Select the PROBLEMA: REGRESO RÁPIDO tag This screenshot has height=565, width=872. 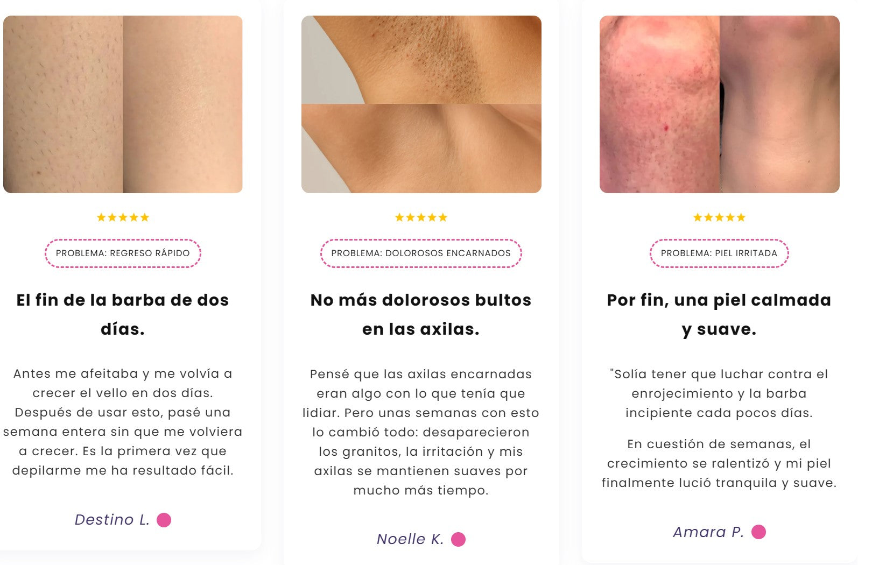tap(123, 253)
